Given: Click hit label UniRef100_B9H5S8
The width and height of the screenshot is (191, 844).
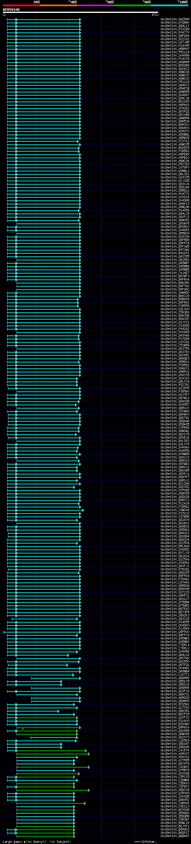Looking at the screenshot, I should [x=175, y=121].
